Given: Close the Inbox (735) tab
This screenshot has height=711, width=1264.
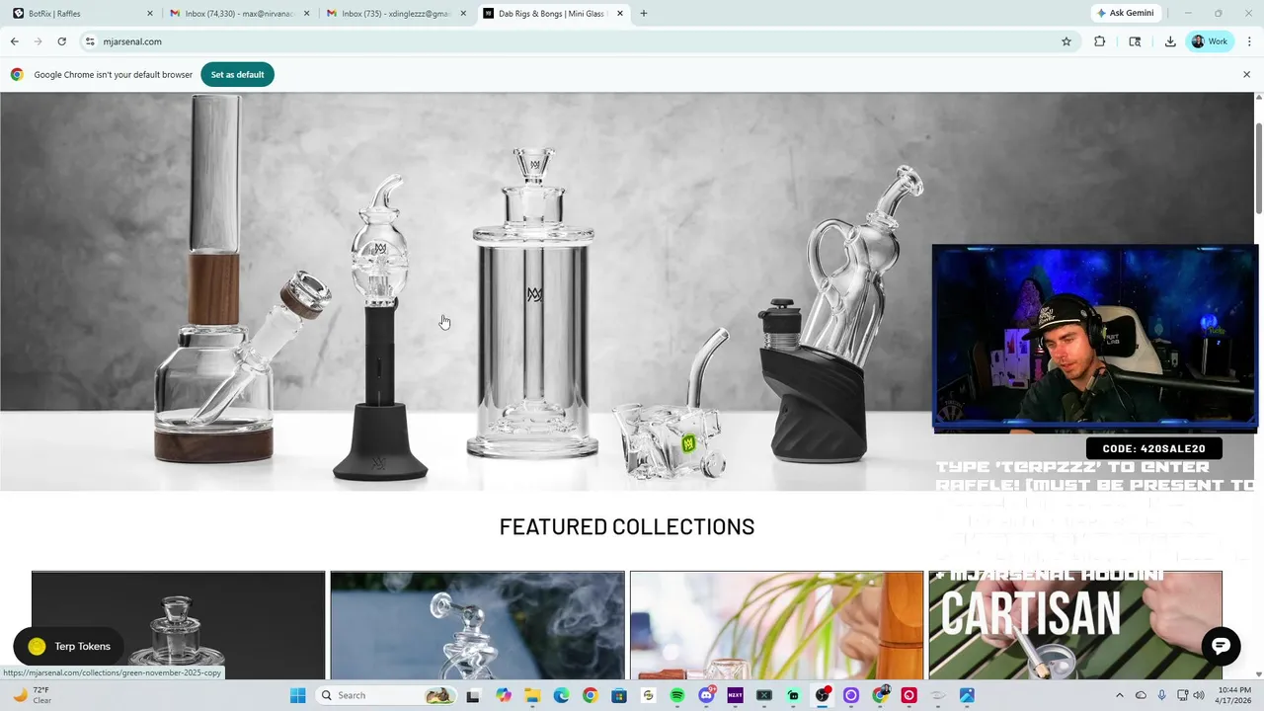Looking at the screenshot, I should pos(463,14).
